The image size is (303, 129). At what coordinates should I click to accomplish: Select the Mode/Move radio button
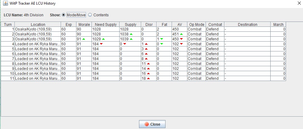click(63, 15)
